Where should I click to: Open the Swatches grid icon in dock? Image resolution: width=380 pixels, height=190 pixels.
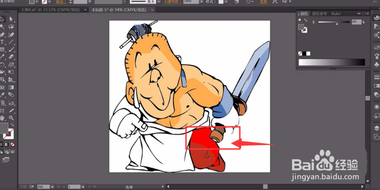pyautogui.click(x=376, y=47)
